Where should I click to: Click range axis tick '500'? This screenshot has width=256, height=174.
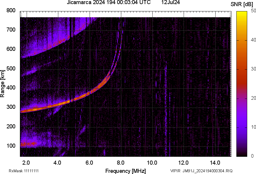pyautogui.click(x=11, y=68)
